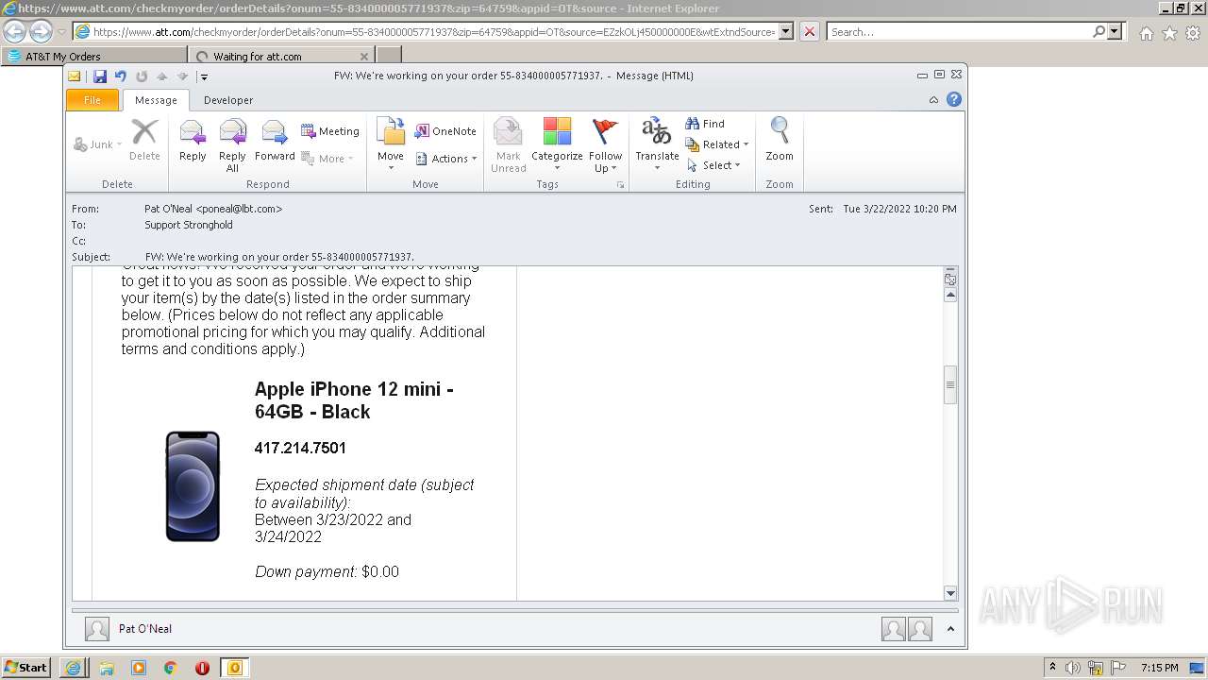Image resolution: width=1208 pixels, height=680 pixels.
Task: Click the IE search magnifier button
Action: pyautogui.click(x=1099, y=31)
